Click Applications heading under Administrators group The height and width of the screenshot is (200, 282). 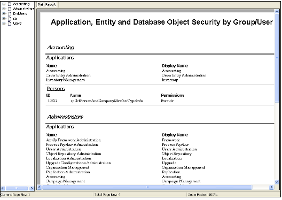(60, 127)
